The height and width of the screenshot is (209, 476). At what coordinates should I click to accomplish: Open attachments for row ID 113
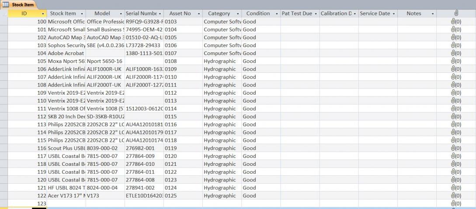[x=456, y=124]
